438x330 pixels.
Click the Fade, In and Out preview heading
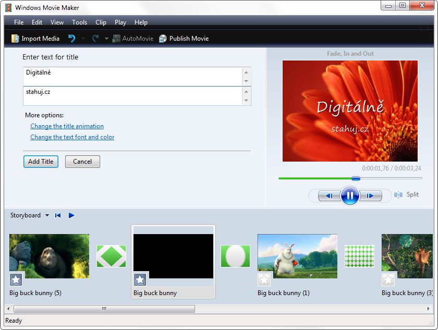pos(350,54)
